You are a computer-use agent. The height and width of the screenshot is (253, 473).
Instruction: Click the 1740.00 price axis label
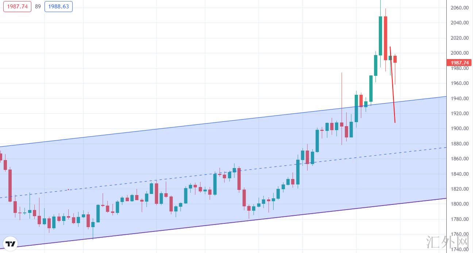click(x=459, y=249)
